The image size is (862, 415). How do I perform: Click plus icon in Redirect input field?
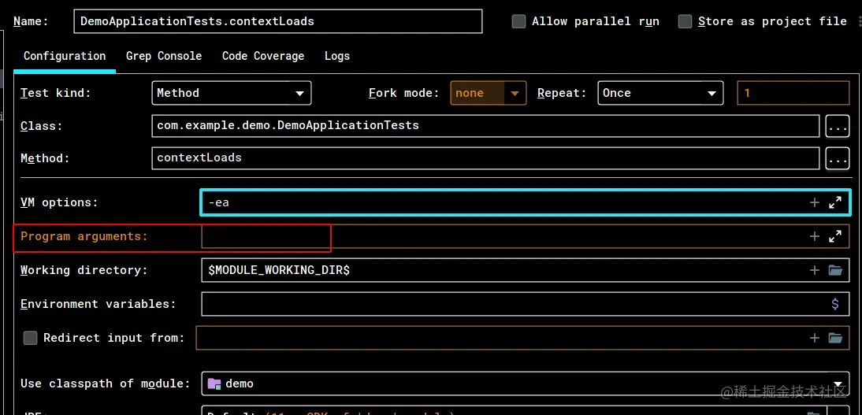814,338
